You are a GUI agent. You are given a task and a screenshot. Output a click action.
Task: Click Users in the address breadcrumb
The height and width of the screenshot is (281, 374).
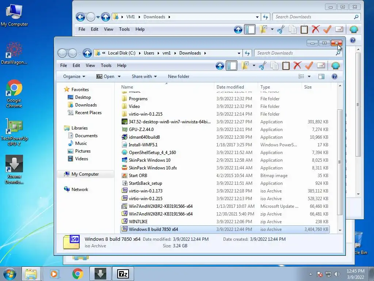click(149, 53)
